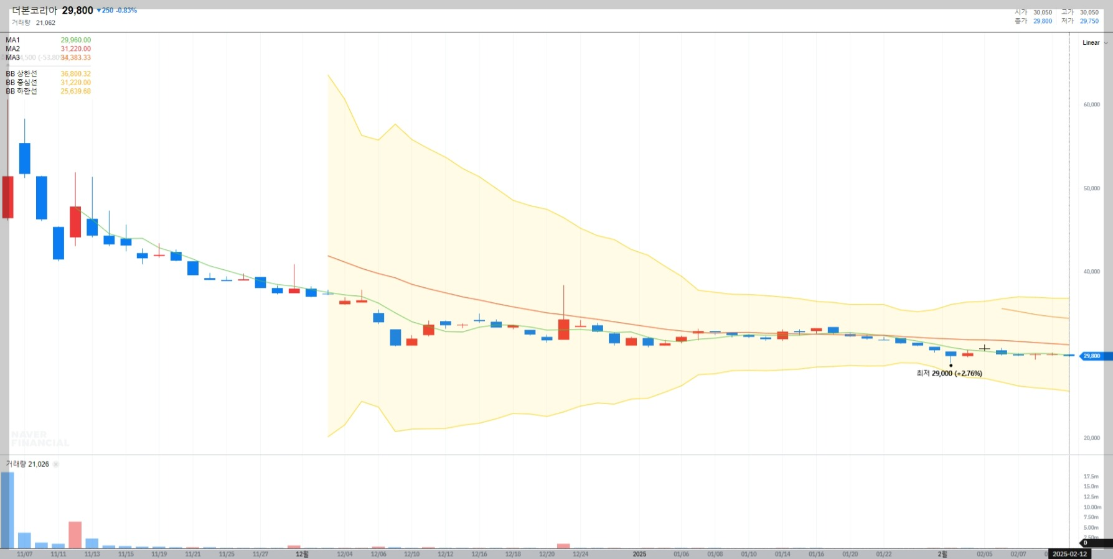Close the 거래량 volume panel

55,464
